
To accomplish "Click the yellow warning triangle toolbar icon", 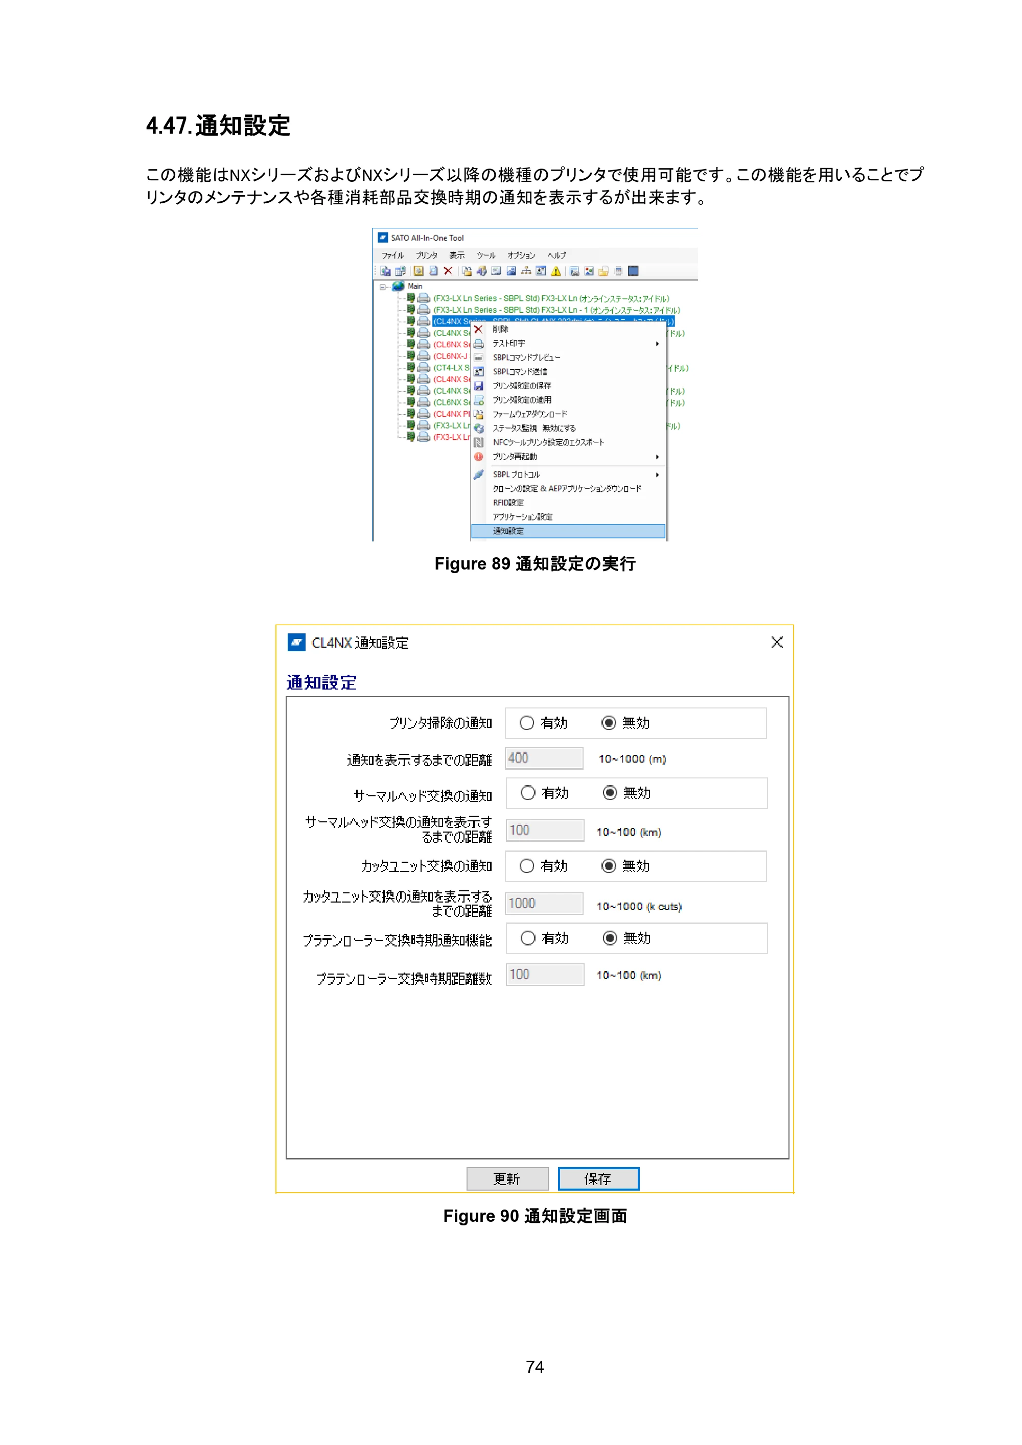I will 556,271.
